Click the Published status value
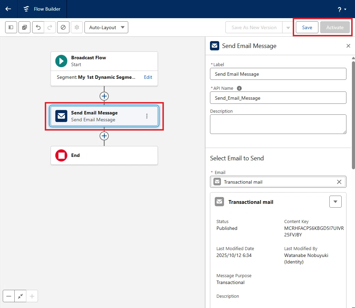The image size is (355, 308). pyautogui.click(x=227, y=228)
